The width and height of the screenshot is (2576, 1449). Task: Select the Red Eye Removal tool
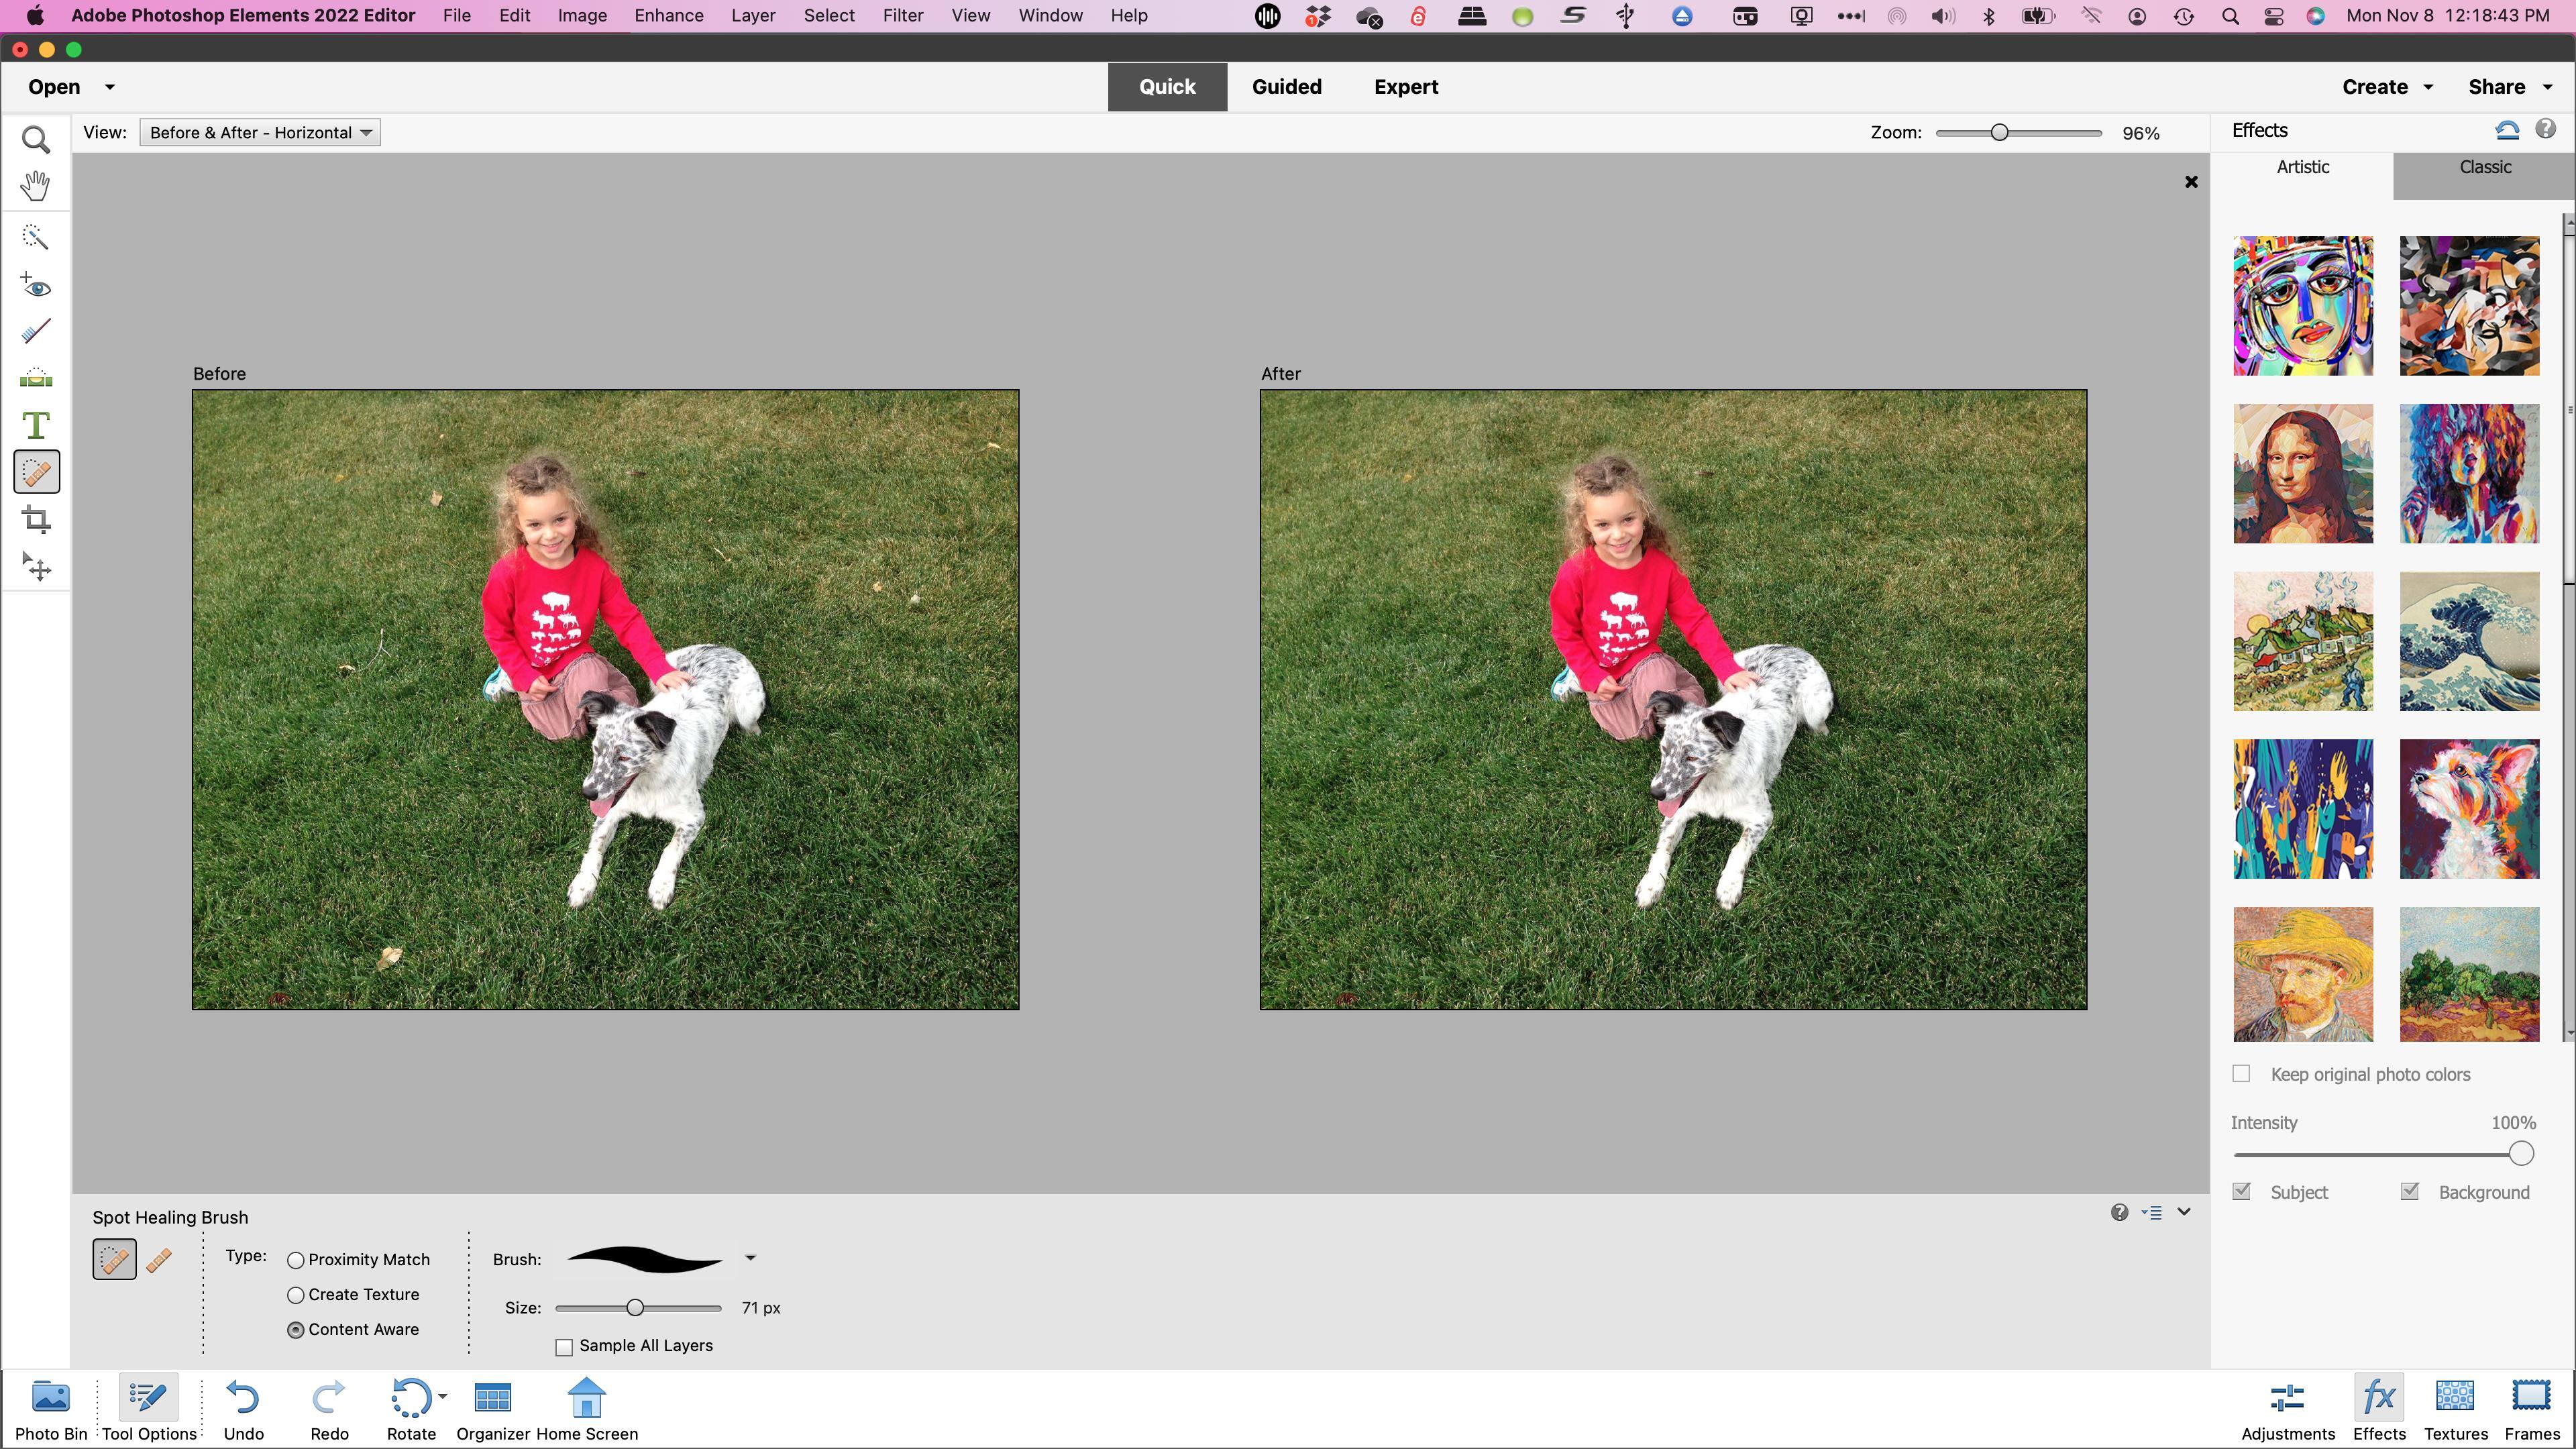coord(36,286)
